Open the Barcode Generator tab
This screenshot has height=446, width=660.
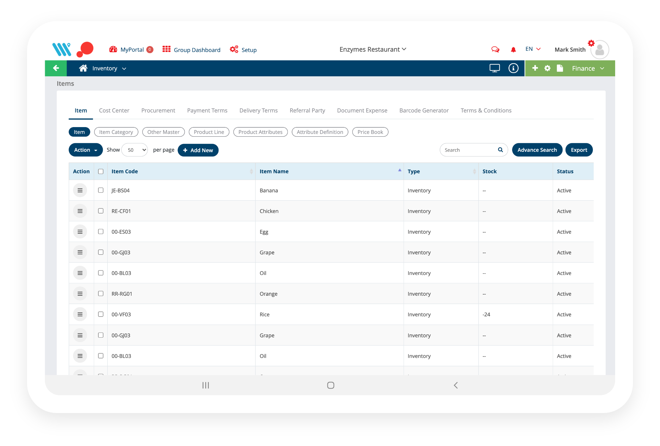tap(424, 110)
